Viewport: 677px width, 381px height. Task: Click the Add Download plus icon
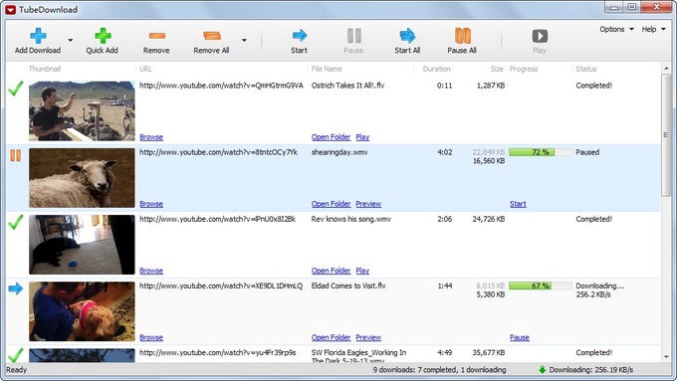38,36
